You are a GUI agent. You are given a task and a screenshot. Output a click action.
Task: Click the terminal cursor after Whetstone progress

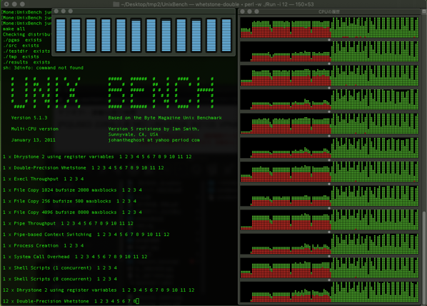[x=138, y=301]
